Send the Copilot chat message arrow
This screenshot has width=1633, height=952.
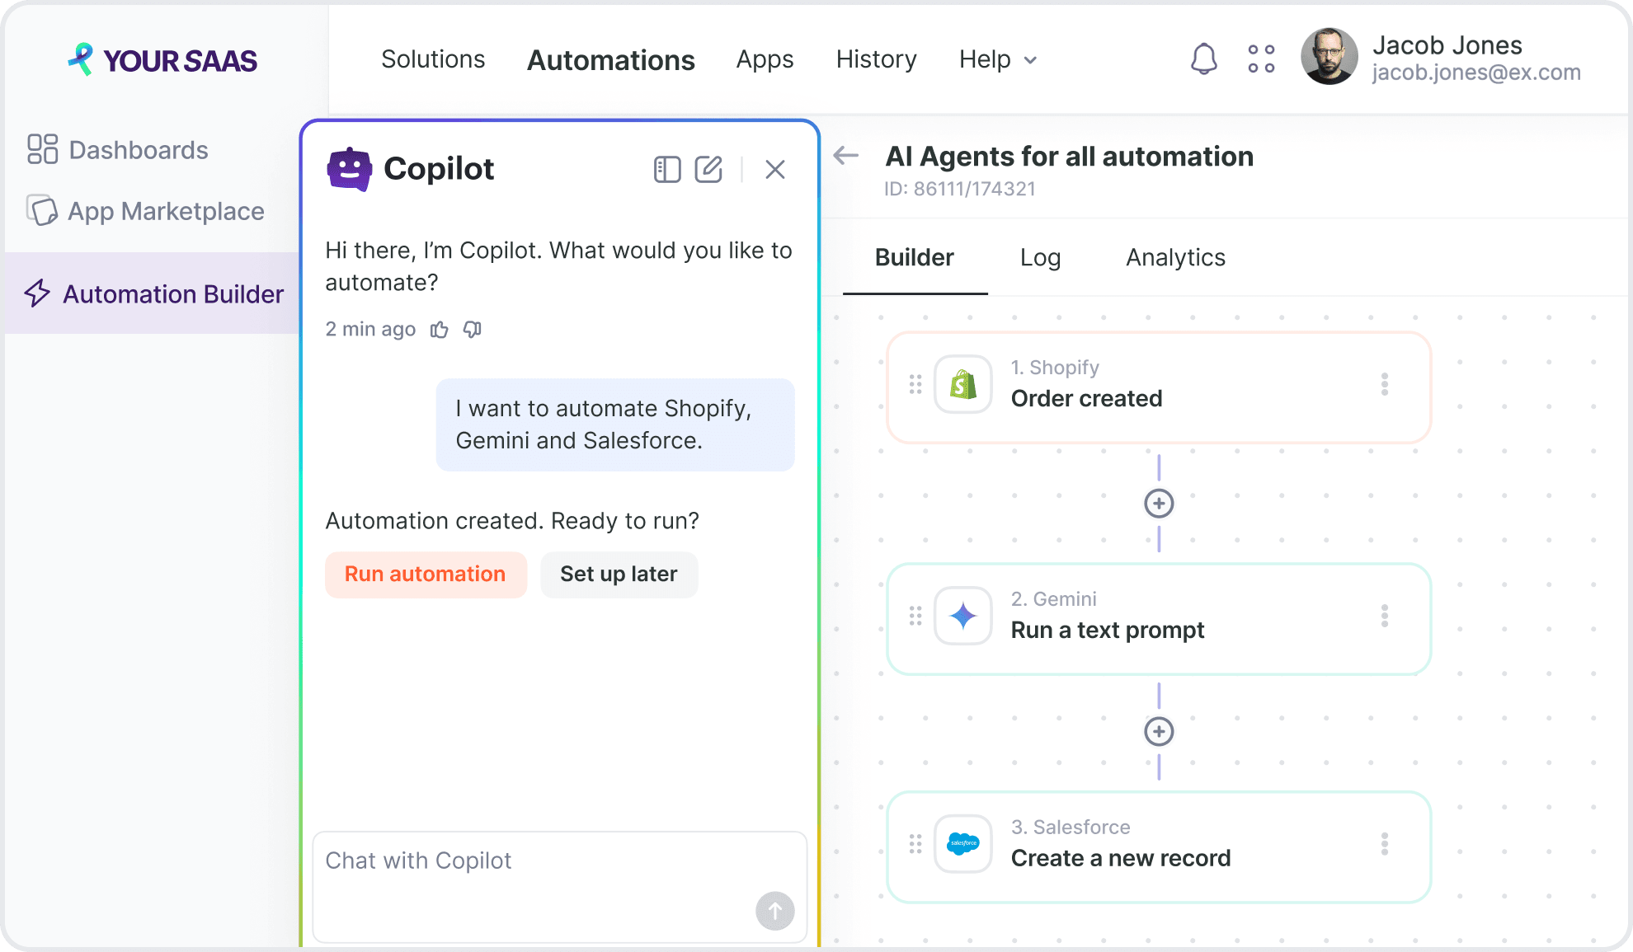[775, 911]
